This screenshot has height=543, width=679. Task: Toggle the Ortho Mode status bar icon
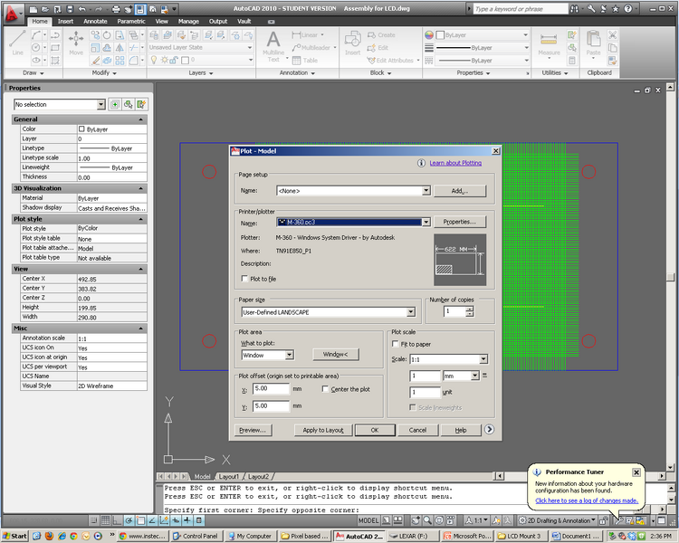pyautogui.click(x=118, y=520)
